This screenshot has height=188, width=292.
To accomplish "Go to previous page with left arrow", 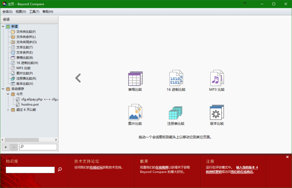I will click(78, 78).
